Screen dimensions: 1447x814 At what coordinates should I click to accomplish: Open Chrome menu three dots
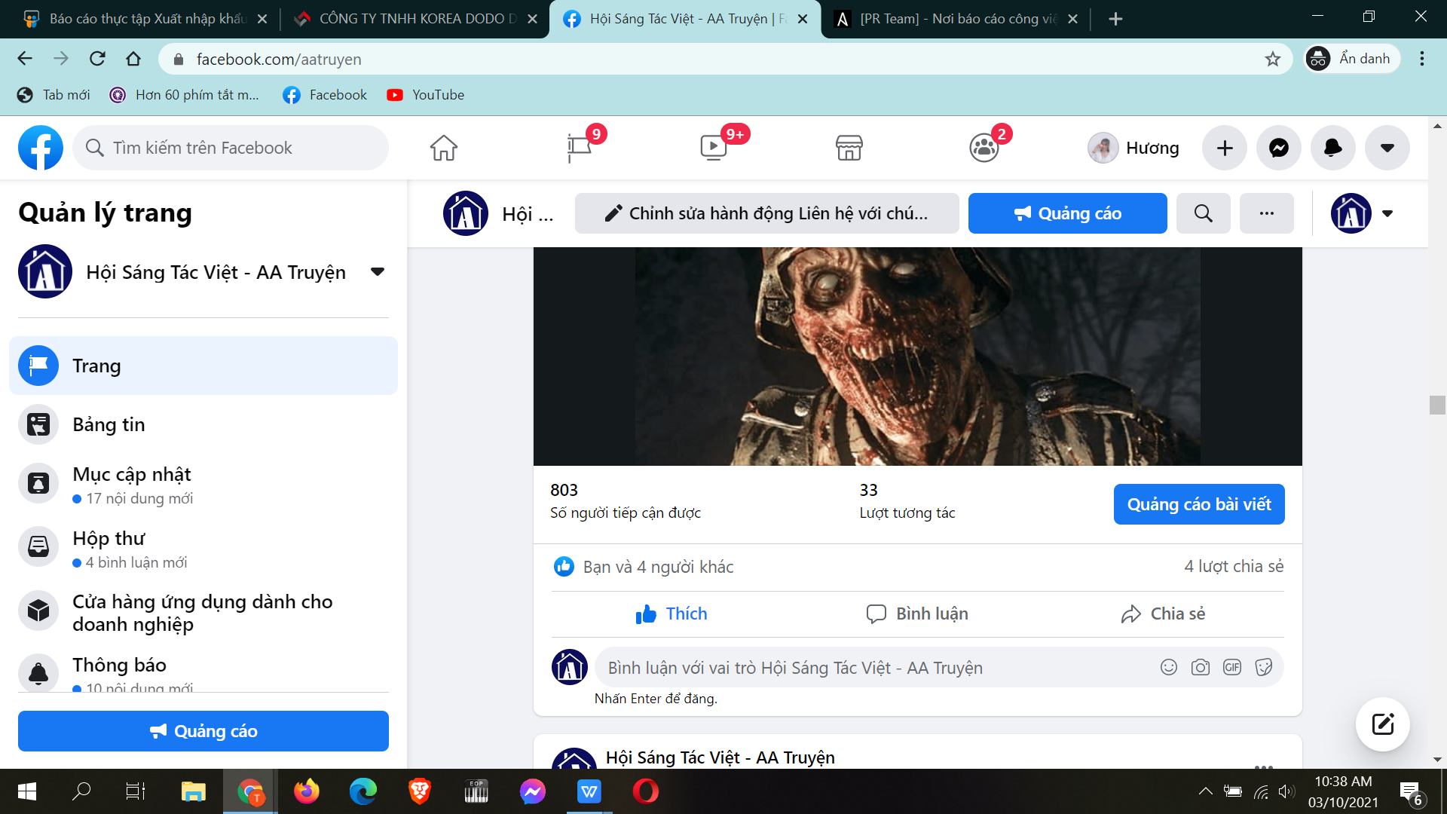[1422, 59]
